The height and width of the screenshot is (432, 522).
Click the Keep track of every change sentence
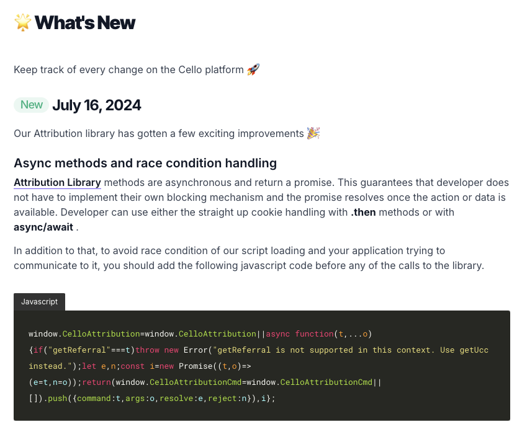pos(128,70)
